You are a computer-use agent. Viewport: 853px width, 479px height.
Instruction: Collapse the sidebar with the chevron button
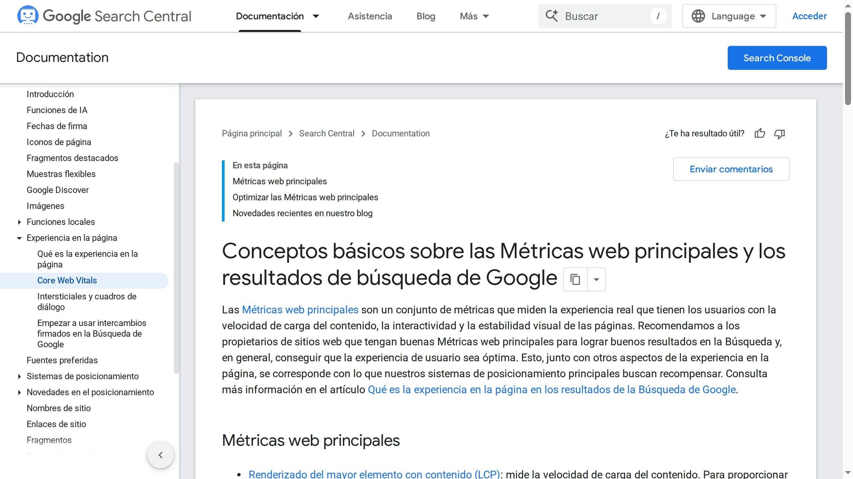tap(160, 455)
